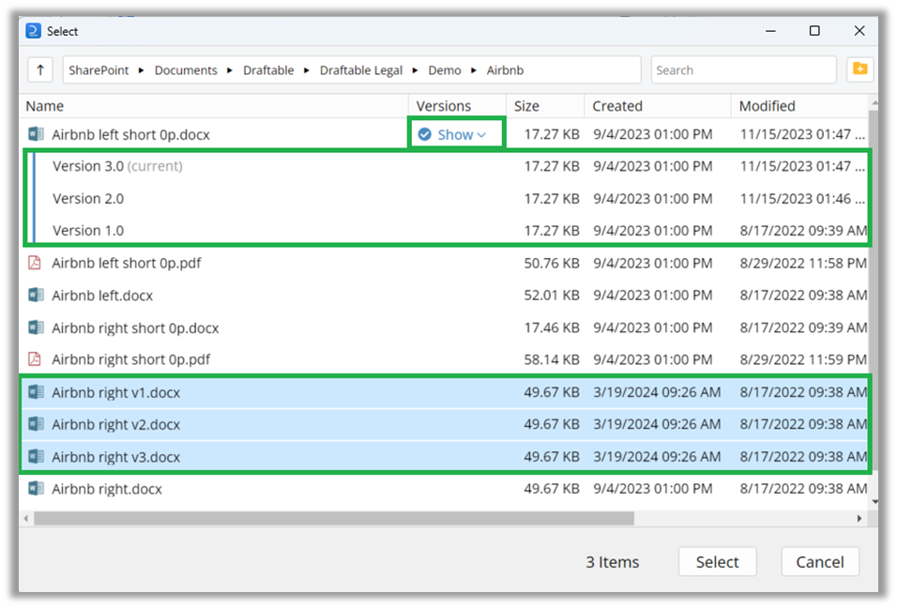Image resolution: width=897 pixels, height=608 pixels.
Task: Sort by Created column header
Action: click(658, 106)
